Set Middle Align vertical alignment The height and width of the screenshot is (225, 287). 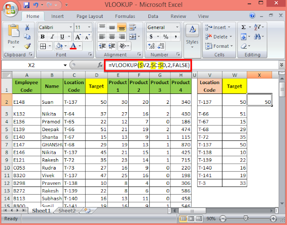(112, 27)
